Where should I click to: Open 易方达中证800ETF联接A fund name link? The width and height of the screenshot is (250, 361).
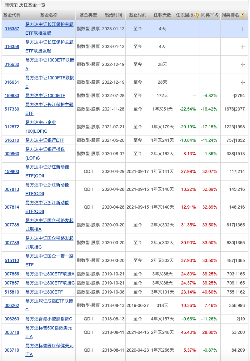point(50,274)
